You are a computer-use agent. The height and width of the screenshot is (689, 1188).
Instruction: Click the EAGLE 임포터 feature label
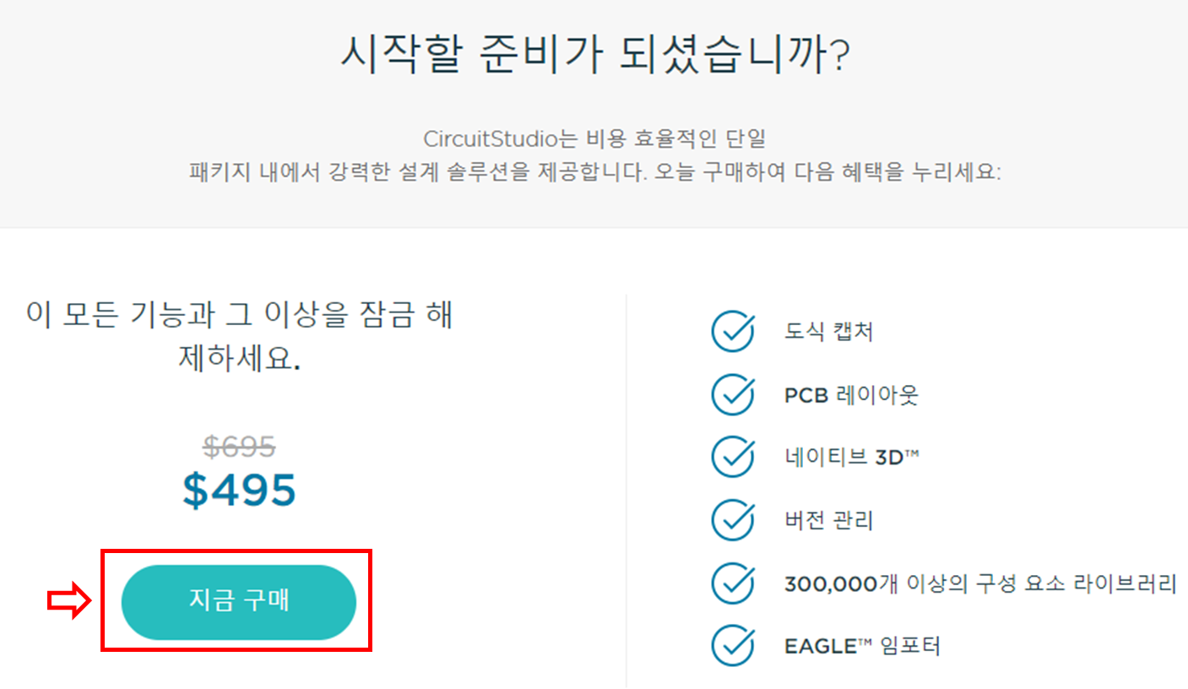(x=862, y=646)
